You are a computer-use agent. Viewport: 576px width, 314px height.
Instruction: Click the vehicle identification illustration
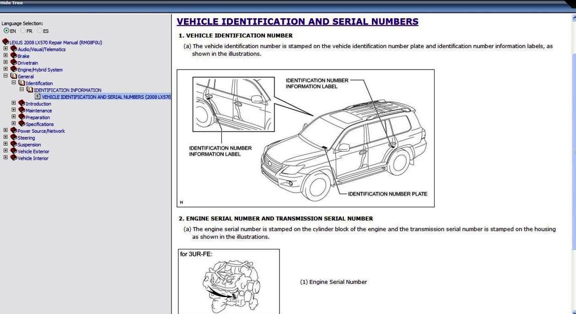(x=306, y=138)
